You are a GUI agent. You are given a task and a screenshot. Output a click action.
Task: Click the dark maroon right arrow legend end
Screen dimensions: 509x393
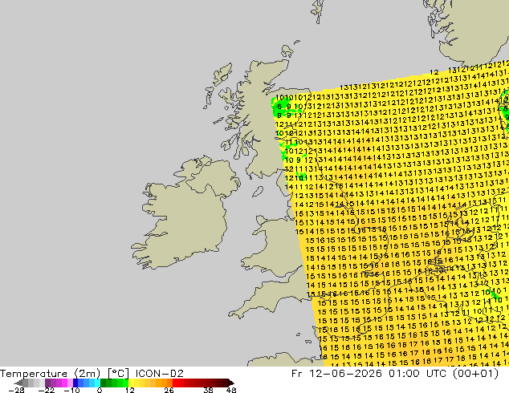(x=231, y=383)
